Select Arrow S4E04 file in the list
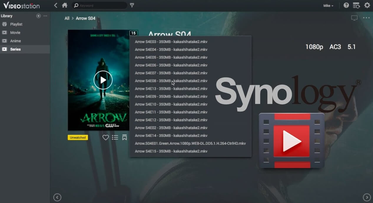373x203 pixels. pos(190,50)
